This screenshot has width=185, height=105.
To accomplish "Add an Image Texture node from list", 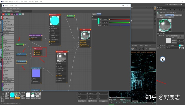I will coord(8,21).
